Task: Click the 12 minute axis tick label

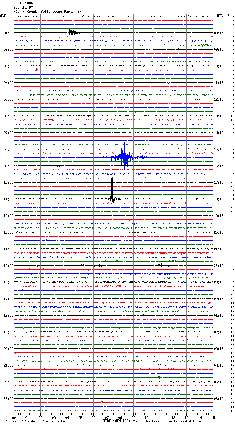Action: point(173,418)
